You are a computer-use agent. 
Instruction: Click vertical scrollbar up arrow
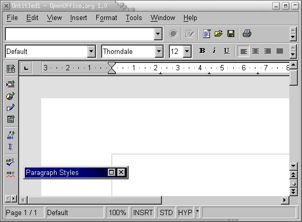[293, 65]
